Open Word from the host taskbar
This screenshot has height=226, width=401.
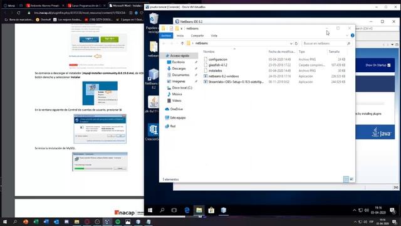tap(46, 222)
